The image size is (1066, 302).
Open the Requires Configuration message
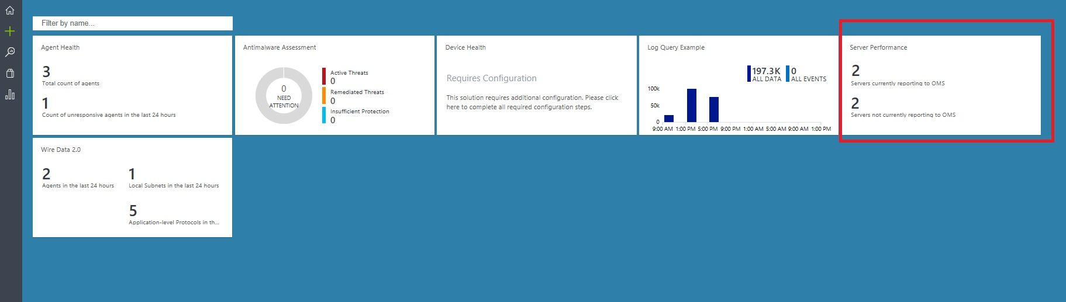(491, 78)
